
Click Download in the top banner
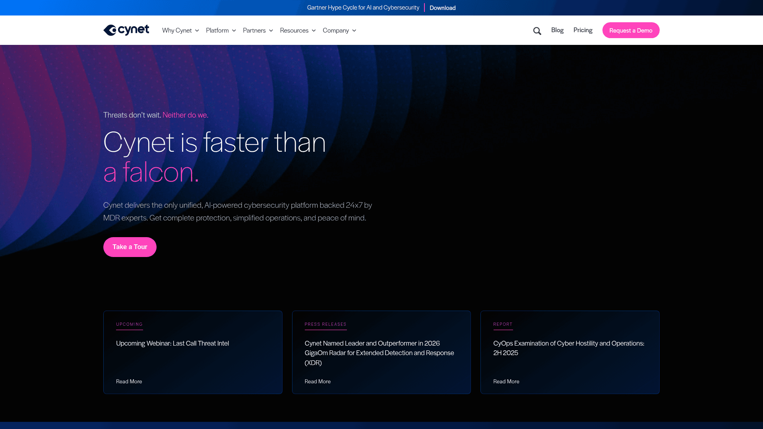coord(442,8)
